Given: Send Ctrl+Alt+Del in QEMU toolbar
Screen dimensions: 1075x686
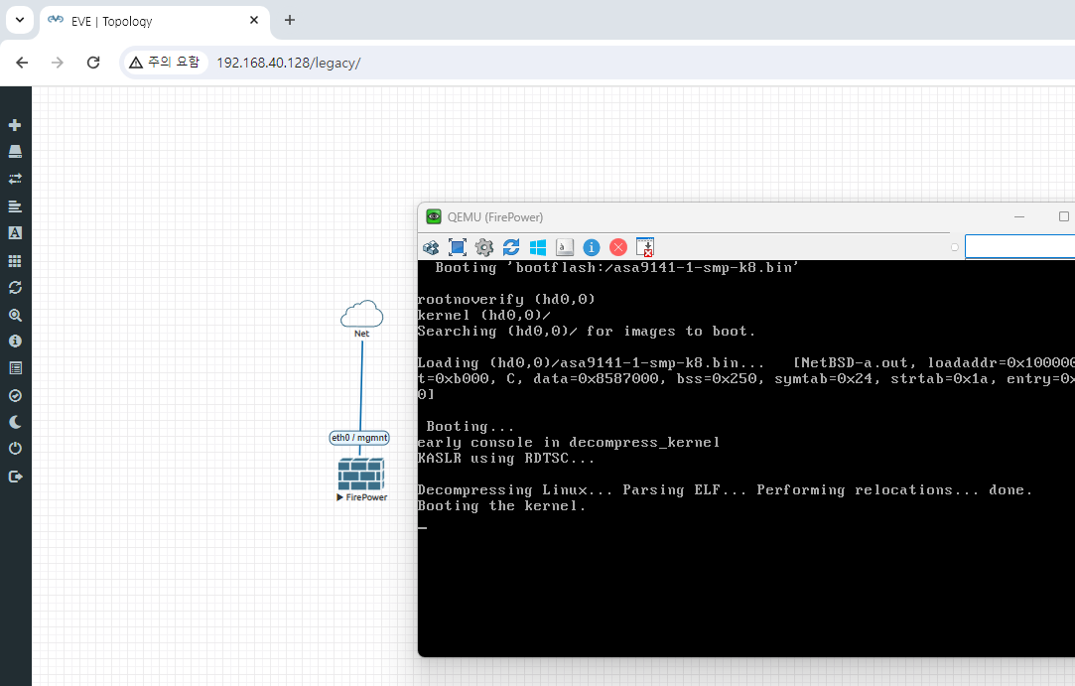Looking at the screenshot, I should click(x=431, y=247).
